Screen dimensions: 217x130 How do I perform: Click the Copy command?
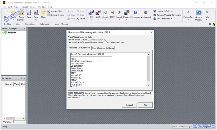coord(71,15)
